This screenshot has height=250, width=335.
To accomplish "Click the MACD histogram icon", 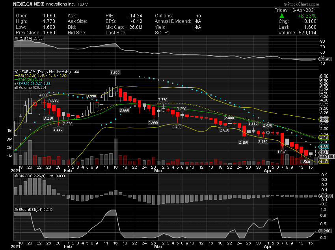I will pyautogui.click(x=16, y=176).
